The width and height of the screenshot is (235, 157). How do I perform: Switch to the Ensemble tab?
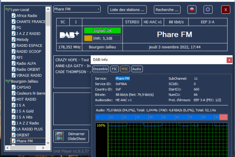click(100, 69)
